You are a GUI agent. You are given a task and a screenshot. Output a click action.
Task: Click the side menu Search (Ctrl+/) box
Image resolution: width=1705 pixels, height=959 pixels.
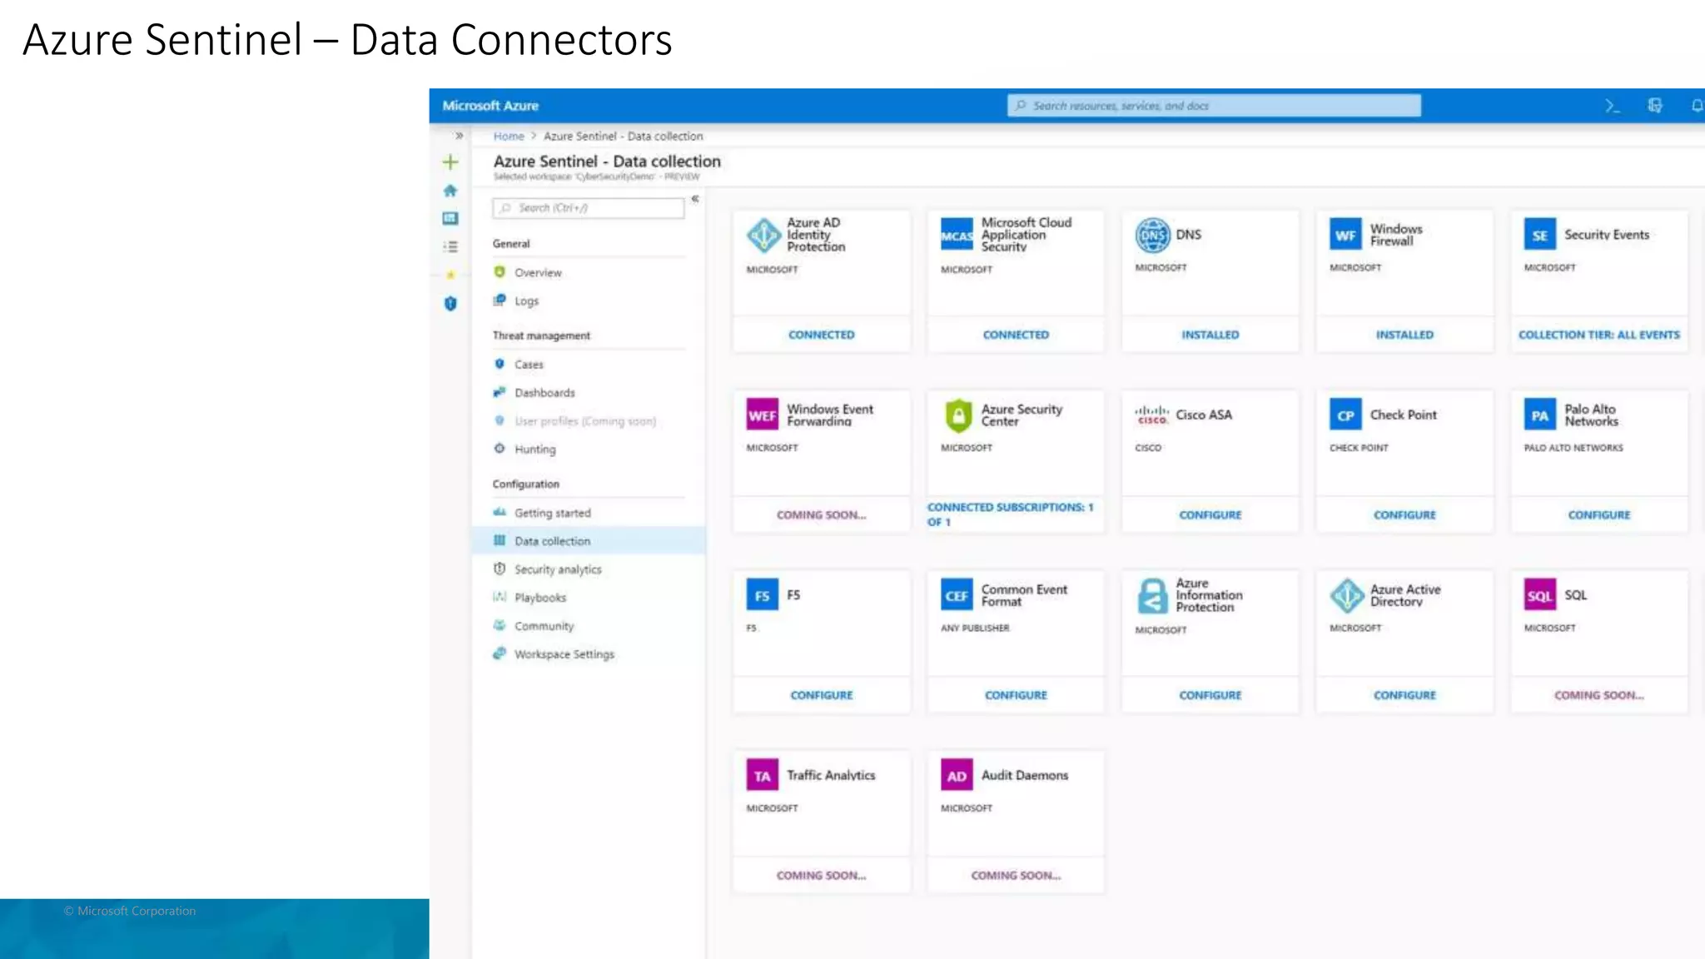point(588,208)
